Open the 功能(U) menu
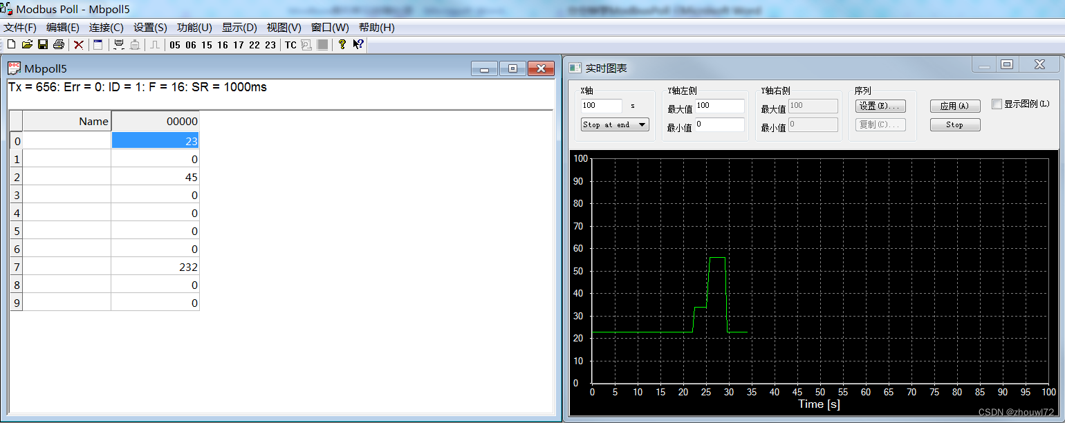Screen dimensions: 1065x423 pyautogui.click(x=194, y=28)
